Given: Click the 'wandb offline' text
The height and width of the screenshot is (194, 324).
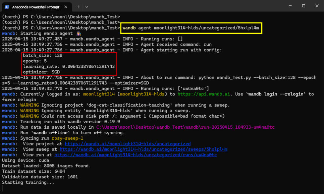Looking at the screenshot, I should 50,133.
